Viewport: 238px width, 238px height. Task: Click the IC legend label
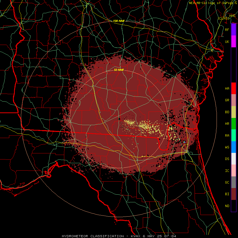pos(227,171)
